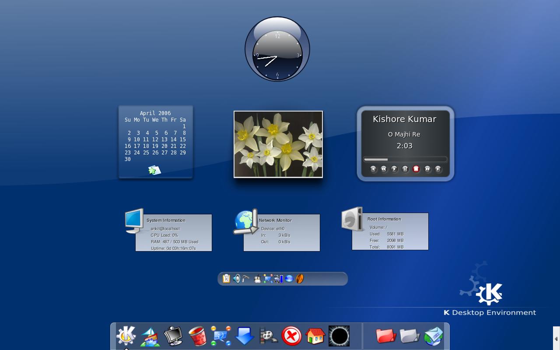This screenshot has width=560, height=350.
Task: Skip to next track in player
Action: coord(438,169)
